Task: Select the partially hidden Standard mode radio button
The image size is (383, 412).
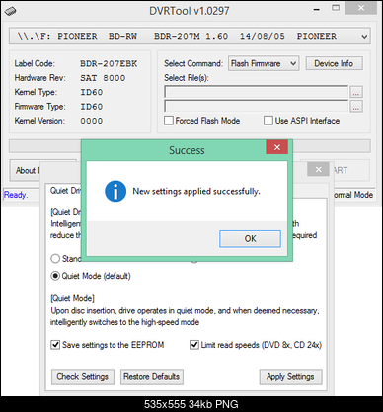Action: click(55, 259)
